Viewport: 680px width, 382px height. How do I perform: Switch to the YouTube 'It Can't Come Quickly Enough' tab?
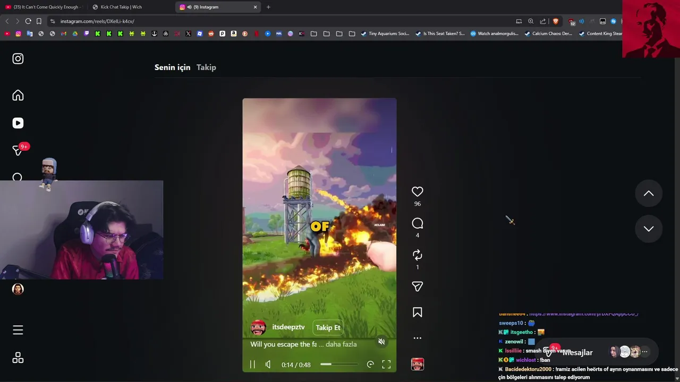pyautogui.click(x=42, y=7)
